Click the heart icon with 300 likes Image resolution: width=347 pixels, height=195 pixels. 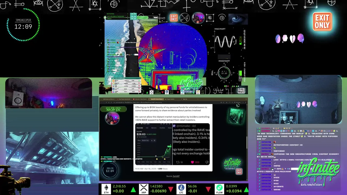[x=193, y=162]
